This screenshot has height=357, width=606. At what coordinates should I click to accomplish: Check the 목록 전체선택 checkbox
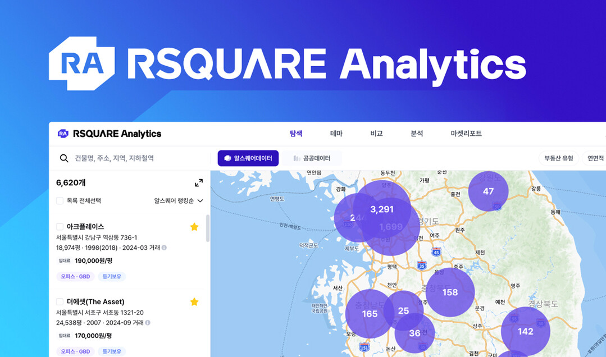tap(60, 200)
